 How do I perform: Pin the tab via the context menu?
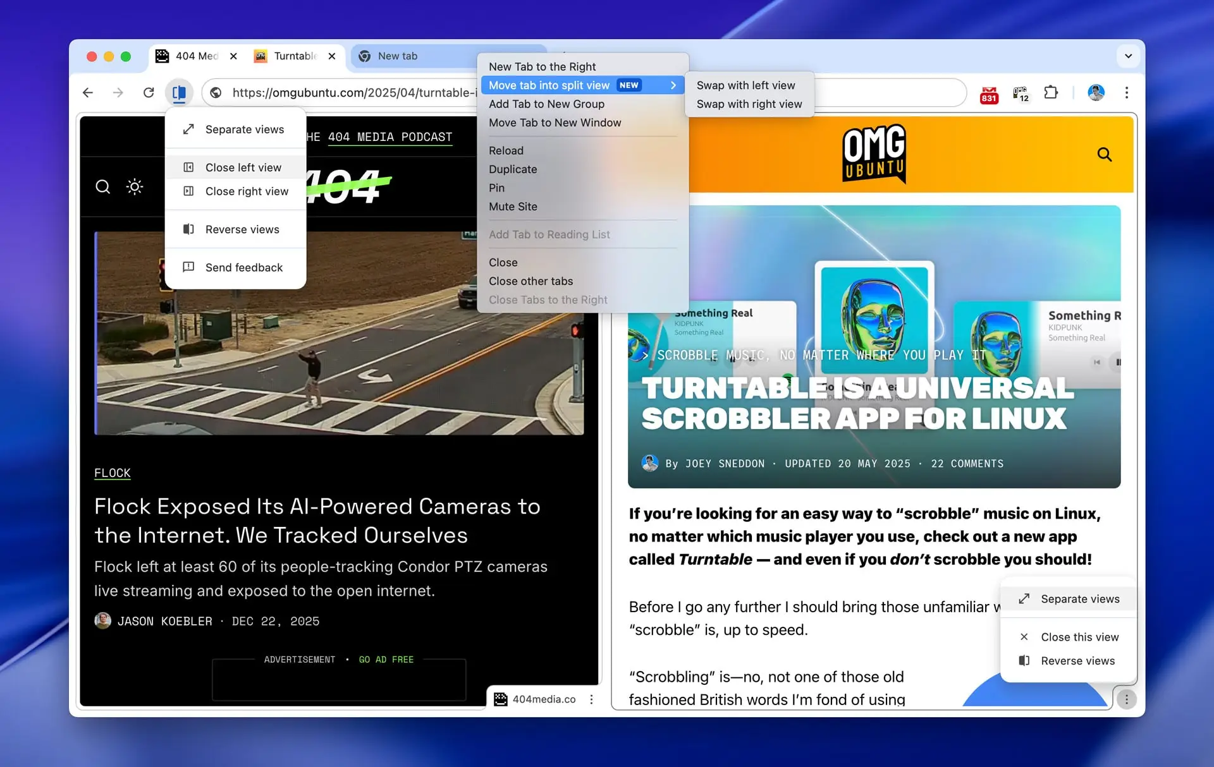pyautogui.click(x=497, y=188)
